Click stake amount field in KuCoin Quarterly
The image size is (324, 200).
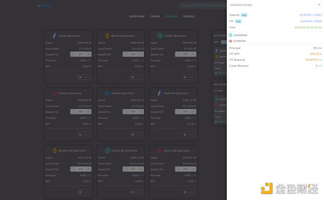pyautogui.click(x=133, y=112)
